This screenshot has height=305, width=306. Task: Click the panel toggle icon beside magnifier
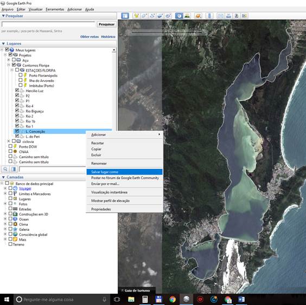coord(14,169)
